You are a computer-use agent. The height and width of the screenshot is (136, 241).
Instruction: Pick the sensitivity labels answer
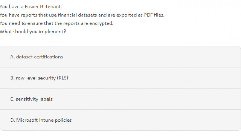point(120,99)
